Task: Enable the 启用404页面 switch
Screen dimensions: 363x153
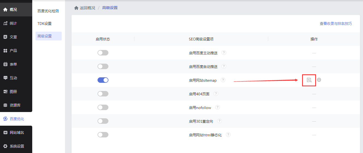Action: (x=103, y=94)
